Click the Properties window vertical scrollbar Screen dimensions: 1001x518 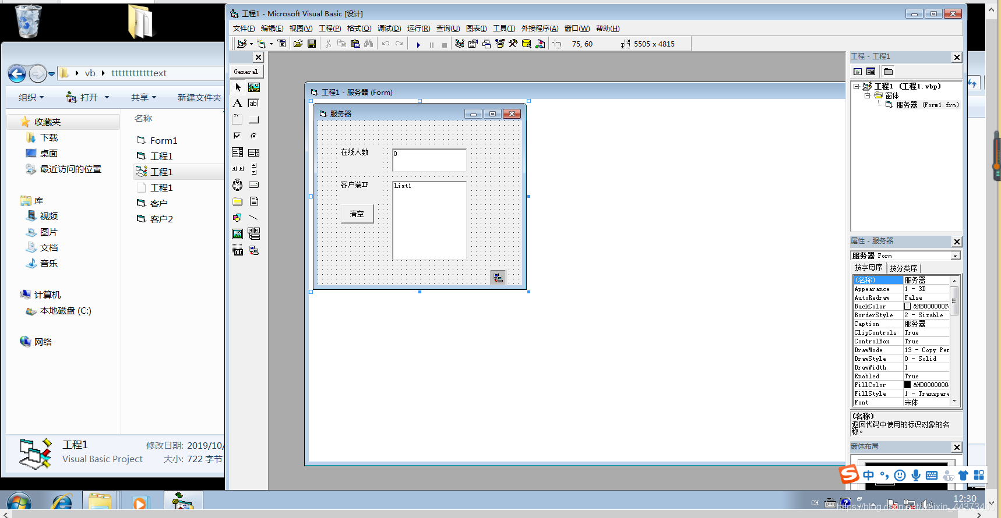(954, 341)
